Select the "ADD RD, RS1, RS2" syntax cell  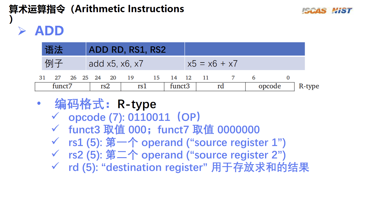pyautogui.click(x=135, y=49)
